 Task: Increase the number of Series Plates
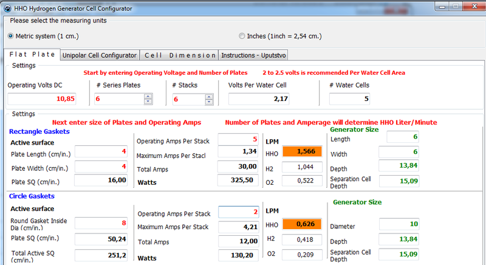point(148,96)
